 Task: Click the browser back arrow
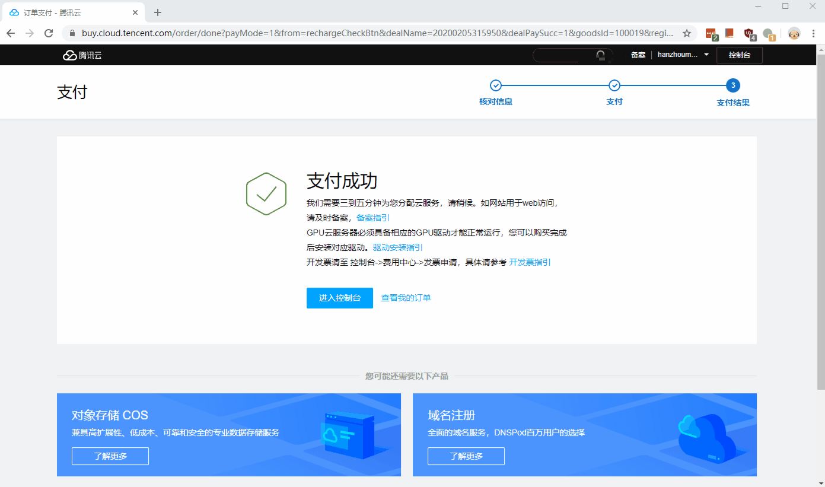click(x=11, y=33)
